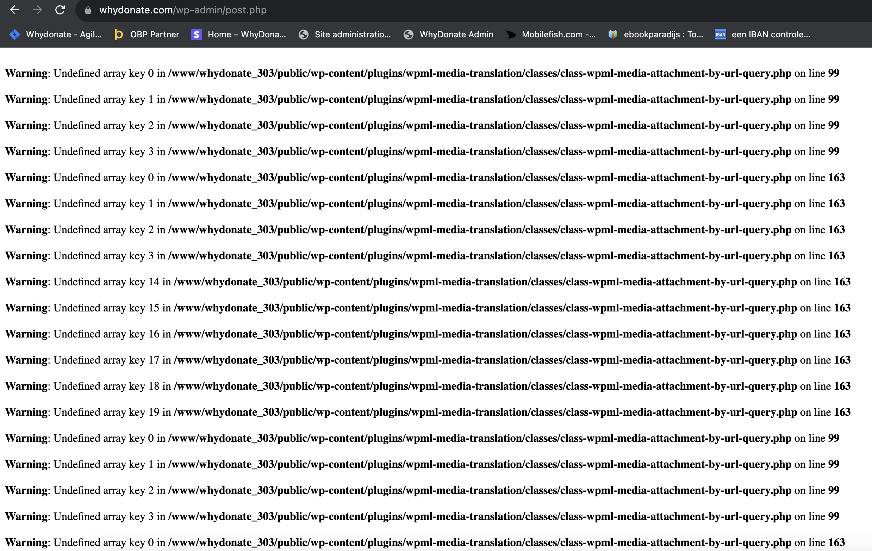Click the browser forward arrow
872x551 pixels.
[x=37, y=10]
